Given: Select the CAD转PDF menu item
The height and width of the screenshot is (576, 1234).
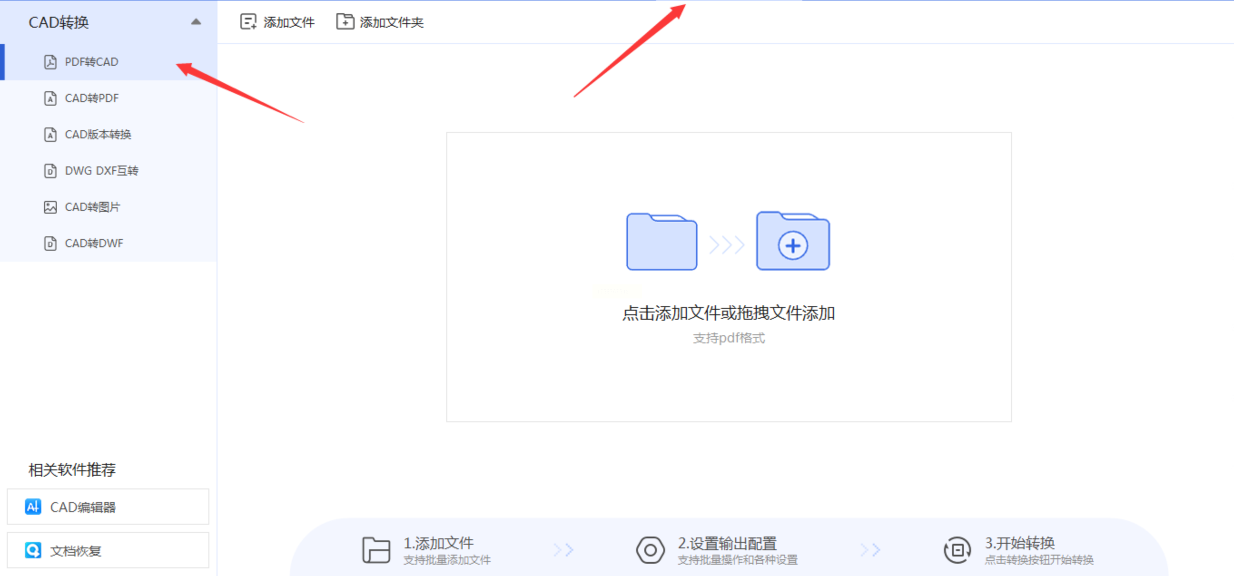Looking at the screenshot, I should [109, 98].
